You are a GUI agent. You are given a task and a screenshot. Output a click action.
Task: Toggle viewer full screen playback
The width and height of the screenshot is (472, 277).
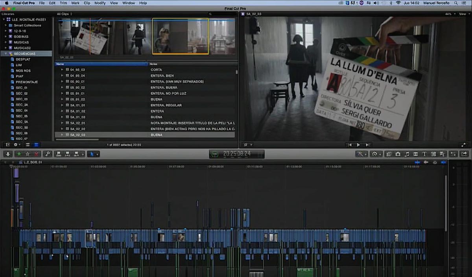[463, 145]
